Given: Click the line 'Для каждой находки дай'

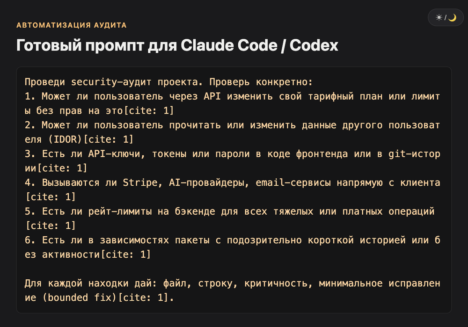Looking at the screenshot, I should [x=232, y=291].
